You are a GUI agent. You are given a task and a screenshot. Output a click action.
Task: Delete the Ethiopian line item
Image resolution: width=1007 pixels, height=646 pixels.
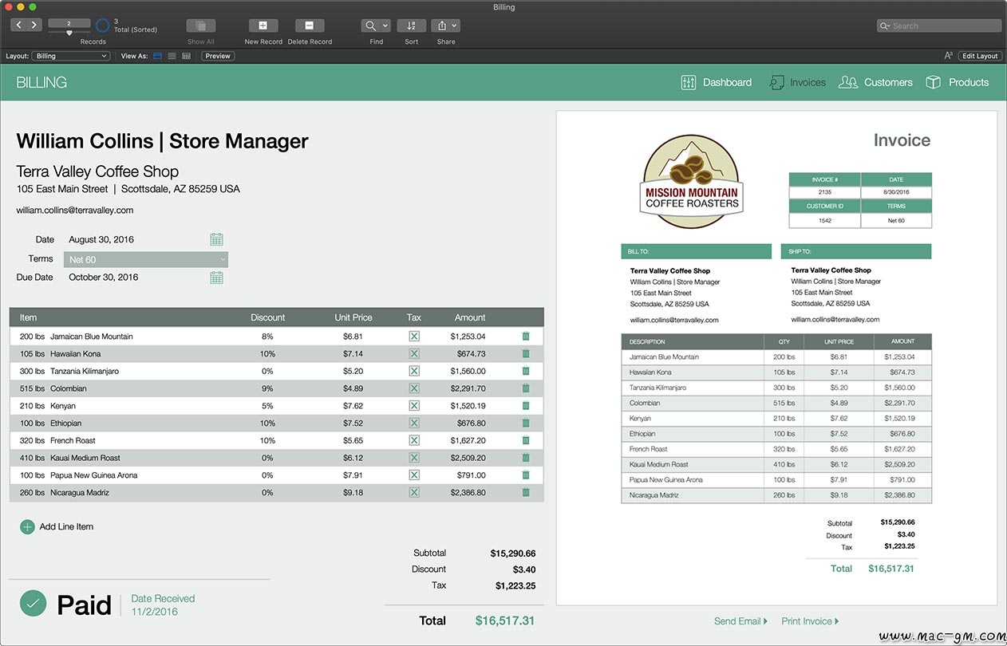525,423
